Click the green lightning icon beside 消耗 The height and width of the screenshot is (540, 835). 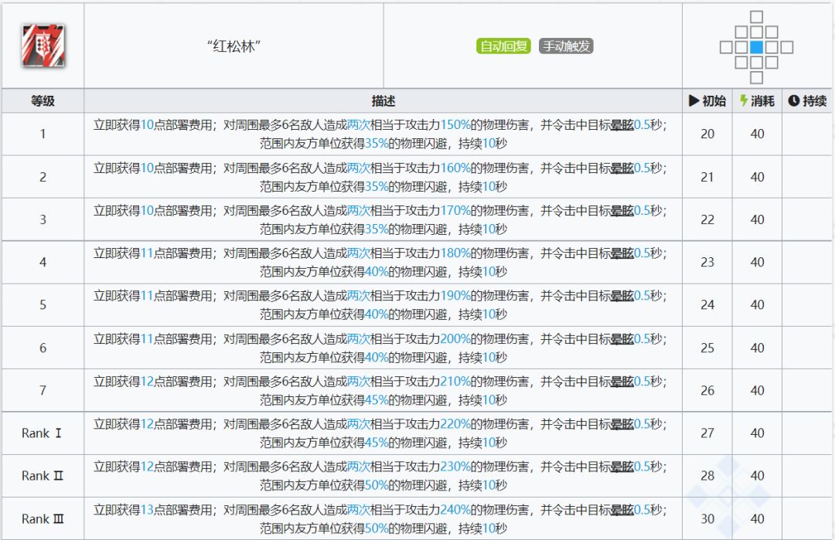click(744, 101)
